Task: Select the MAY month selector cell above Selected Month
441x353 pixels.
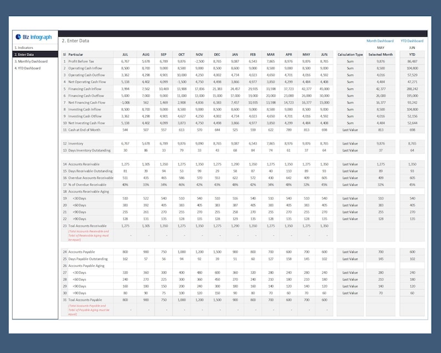Action: pos(380,48)
